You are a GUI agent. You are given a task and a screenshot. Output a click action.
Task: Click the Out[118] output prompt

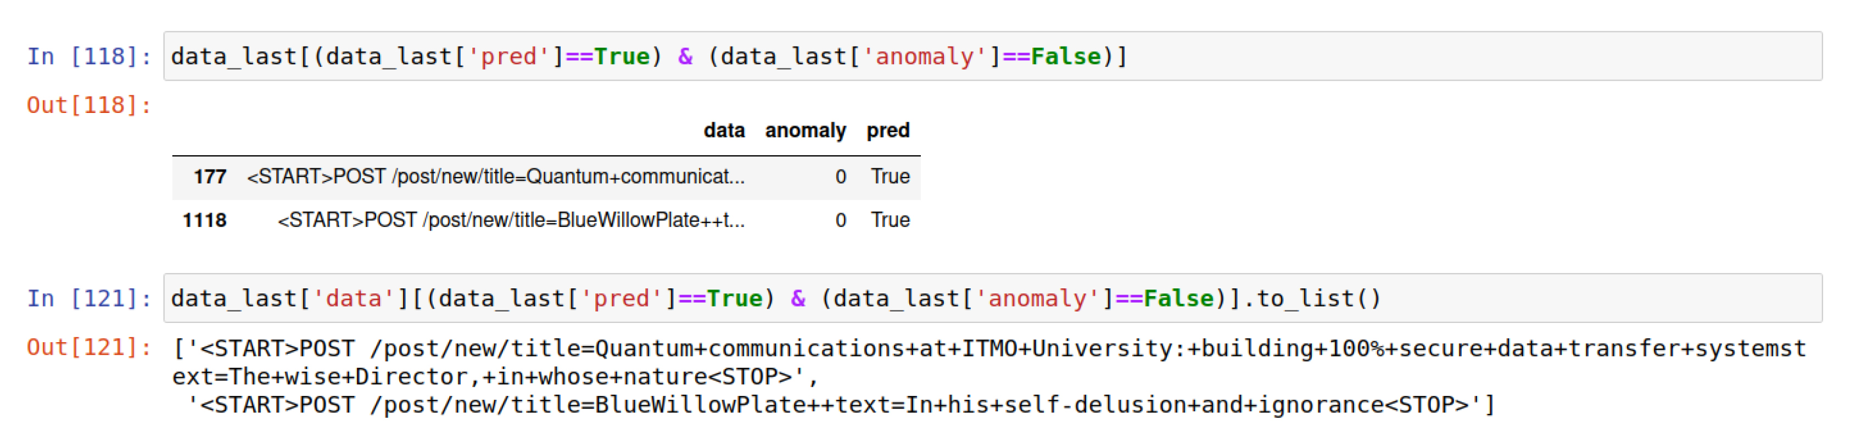pyautogui.click(x=89, y=105)
